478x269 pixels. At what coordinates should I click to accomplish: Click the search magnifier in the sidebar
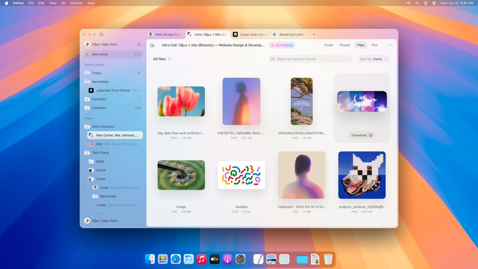(x=139, y=45)
